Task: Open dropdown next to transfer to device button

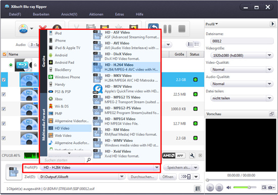Action: (x=196, y=177)
